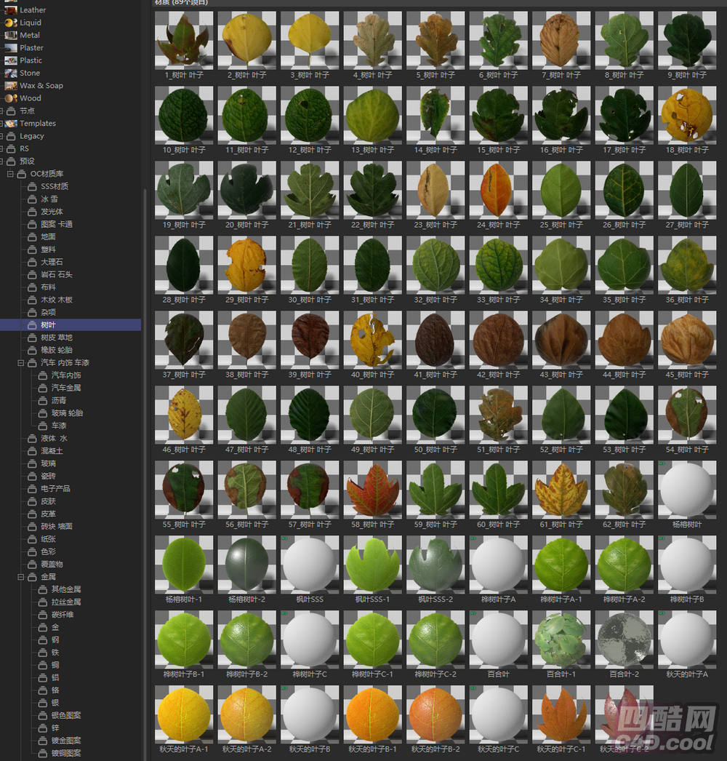This screenshot has height=761, width=727.
Task: Click the Plastic category icon
Action: 10,60
